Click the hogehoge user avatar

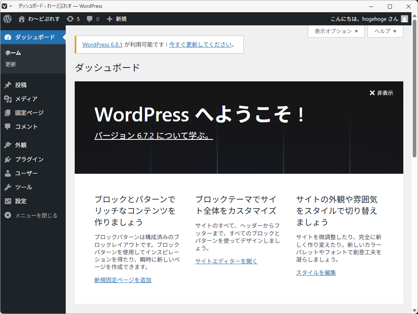404,19
